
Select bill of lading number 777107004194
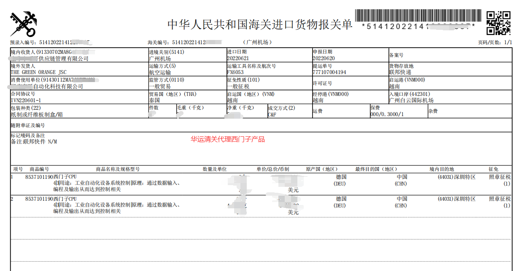coord(329,72)
